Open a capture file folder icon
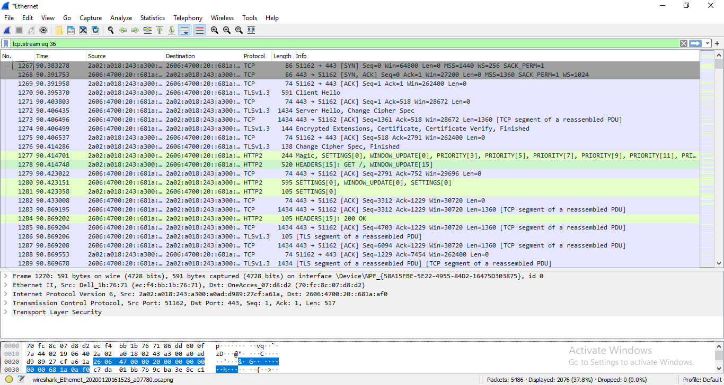Image resolution: width=724 pixels, height=385 pixels. coord(59,30)
